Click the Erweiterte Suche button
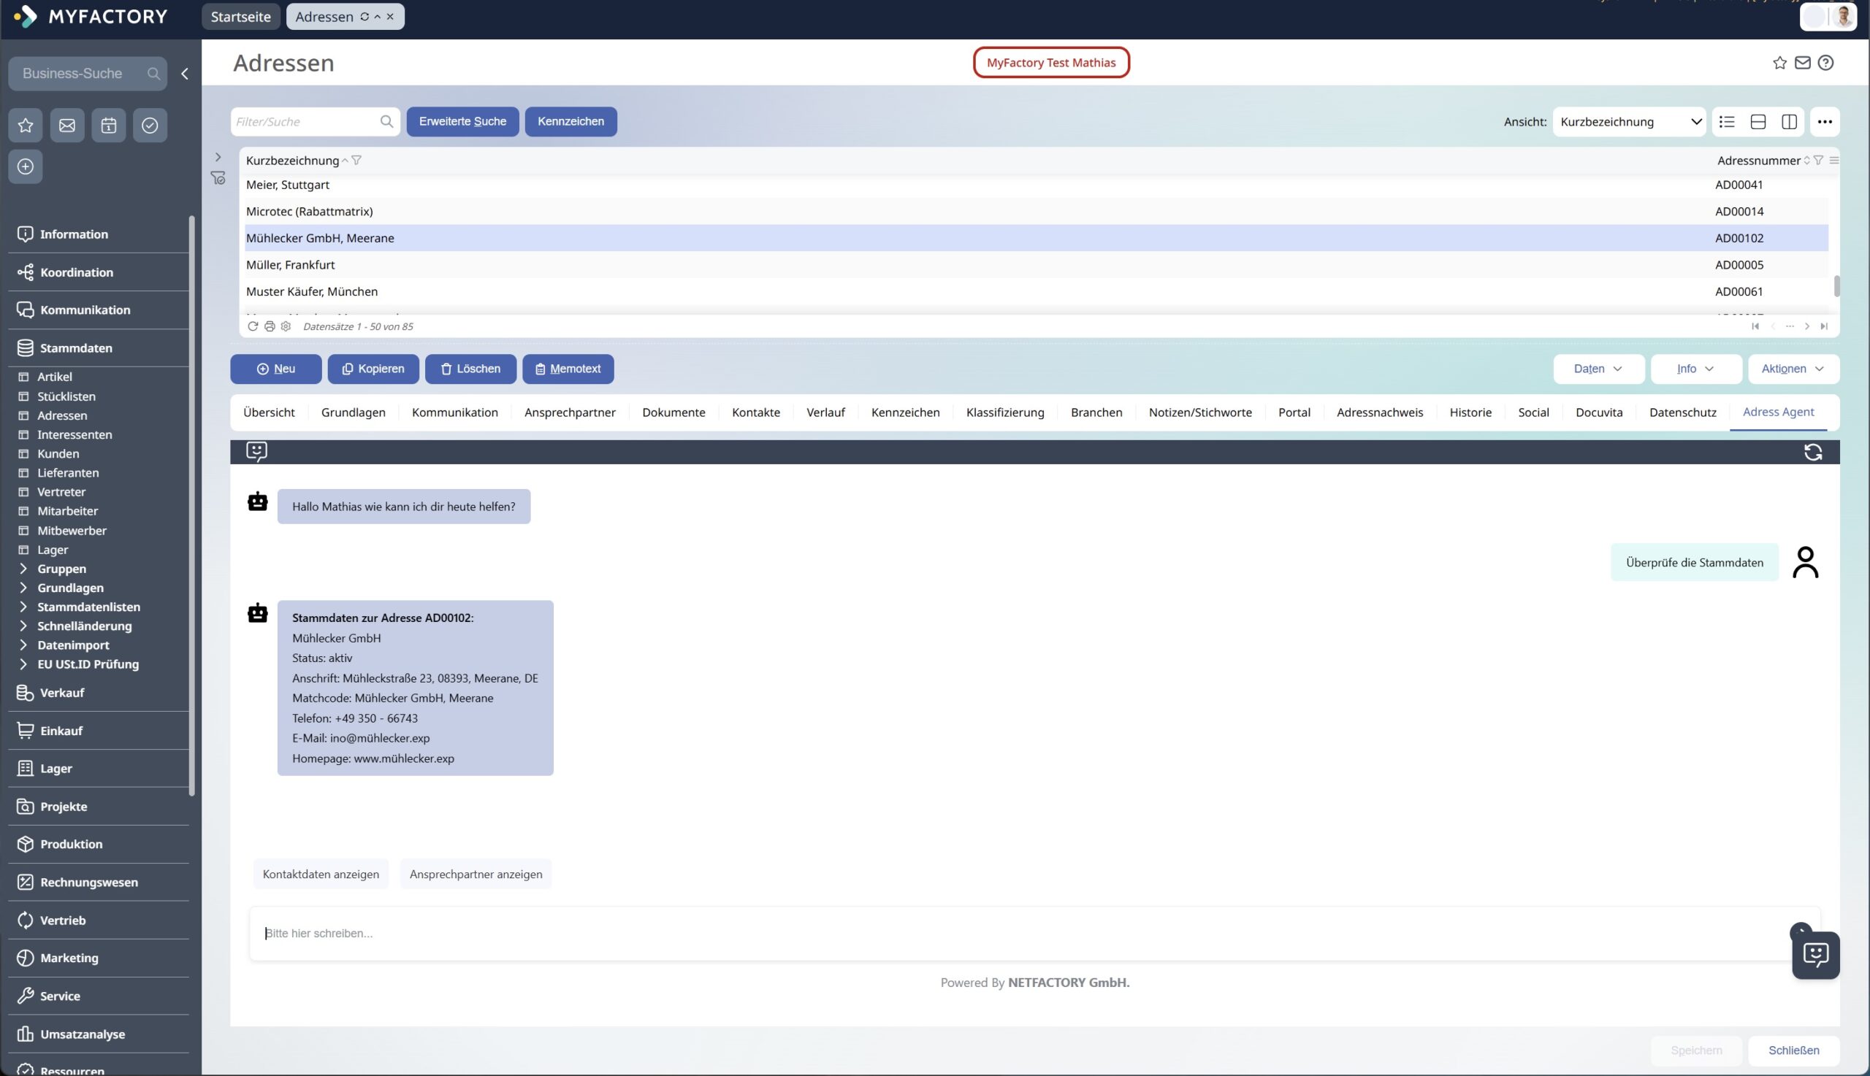 (462, 122)
